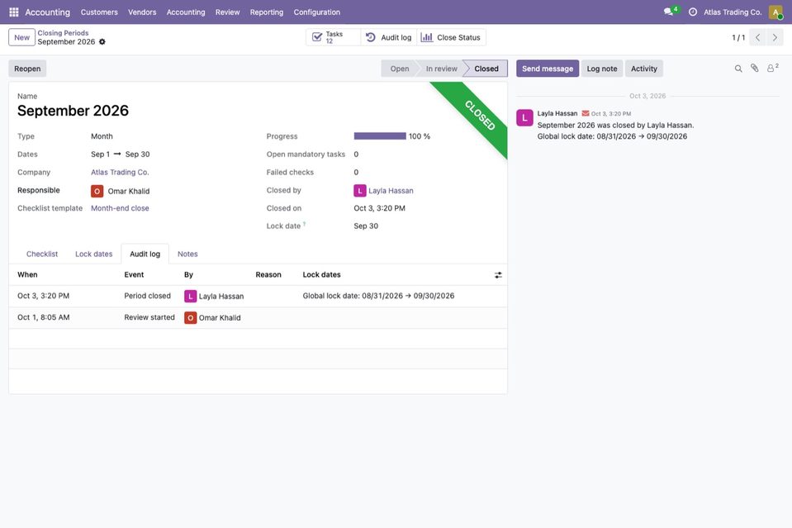Click the Lock date help question mark

click(x=304, y=224)
